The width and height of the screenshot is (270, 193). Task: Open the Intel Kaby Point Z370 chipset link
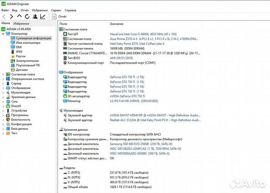[x=137, y=44]
